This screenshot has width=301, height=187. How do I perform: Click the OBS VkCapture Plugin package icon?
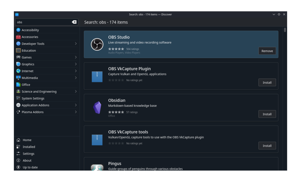[97, 76]
